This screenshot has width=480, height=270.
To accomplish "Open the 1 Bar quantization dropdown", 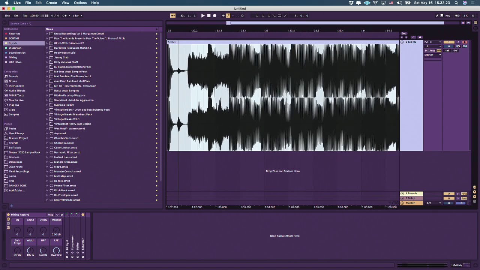I will click(77, 16).
